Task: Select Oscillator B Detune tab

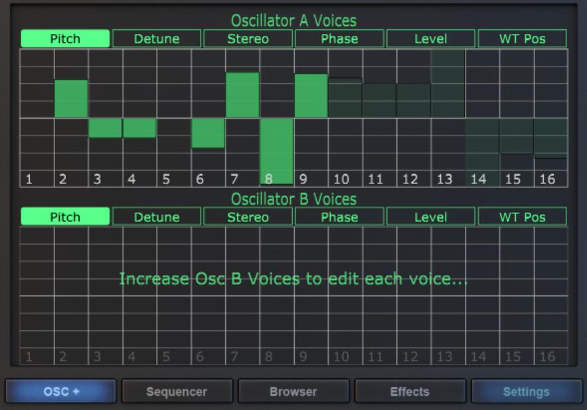Action: pyautogui.click(x=157, y=217)
